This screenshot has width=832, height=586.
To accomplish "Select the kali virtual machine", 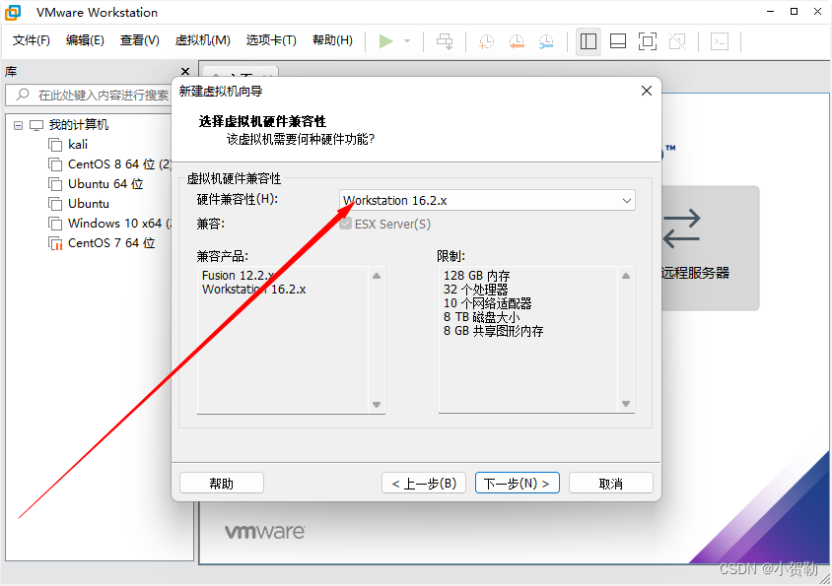I will 78,144.
